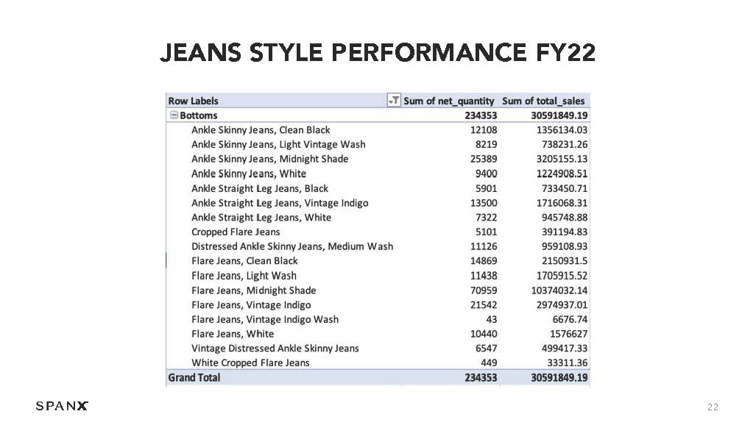Select Ankle Straight Leg Jeans, White
This screenshot has height=425, width=756.
(261, 218)
